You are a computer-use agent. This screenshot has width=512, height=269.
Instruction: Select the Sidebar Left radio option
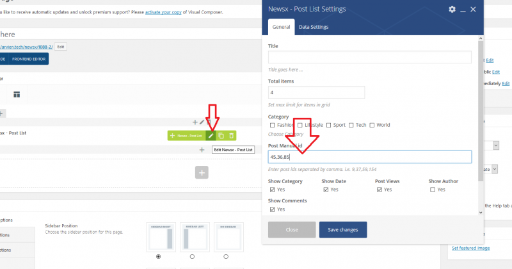193,256
